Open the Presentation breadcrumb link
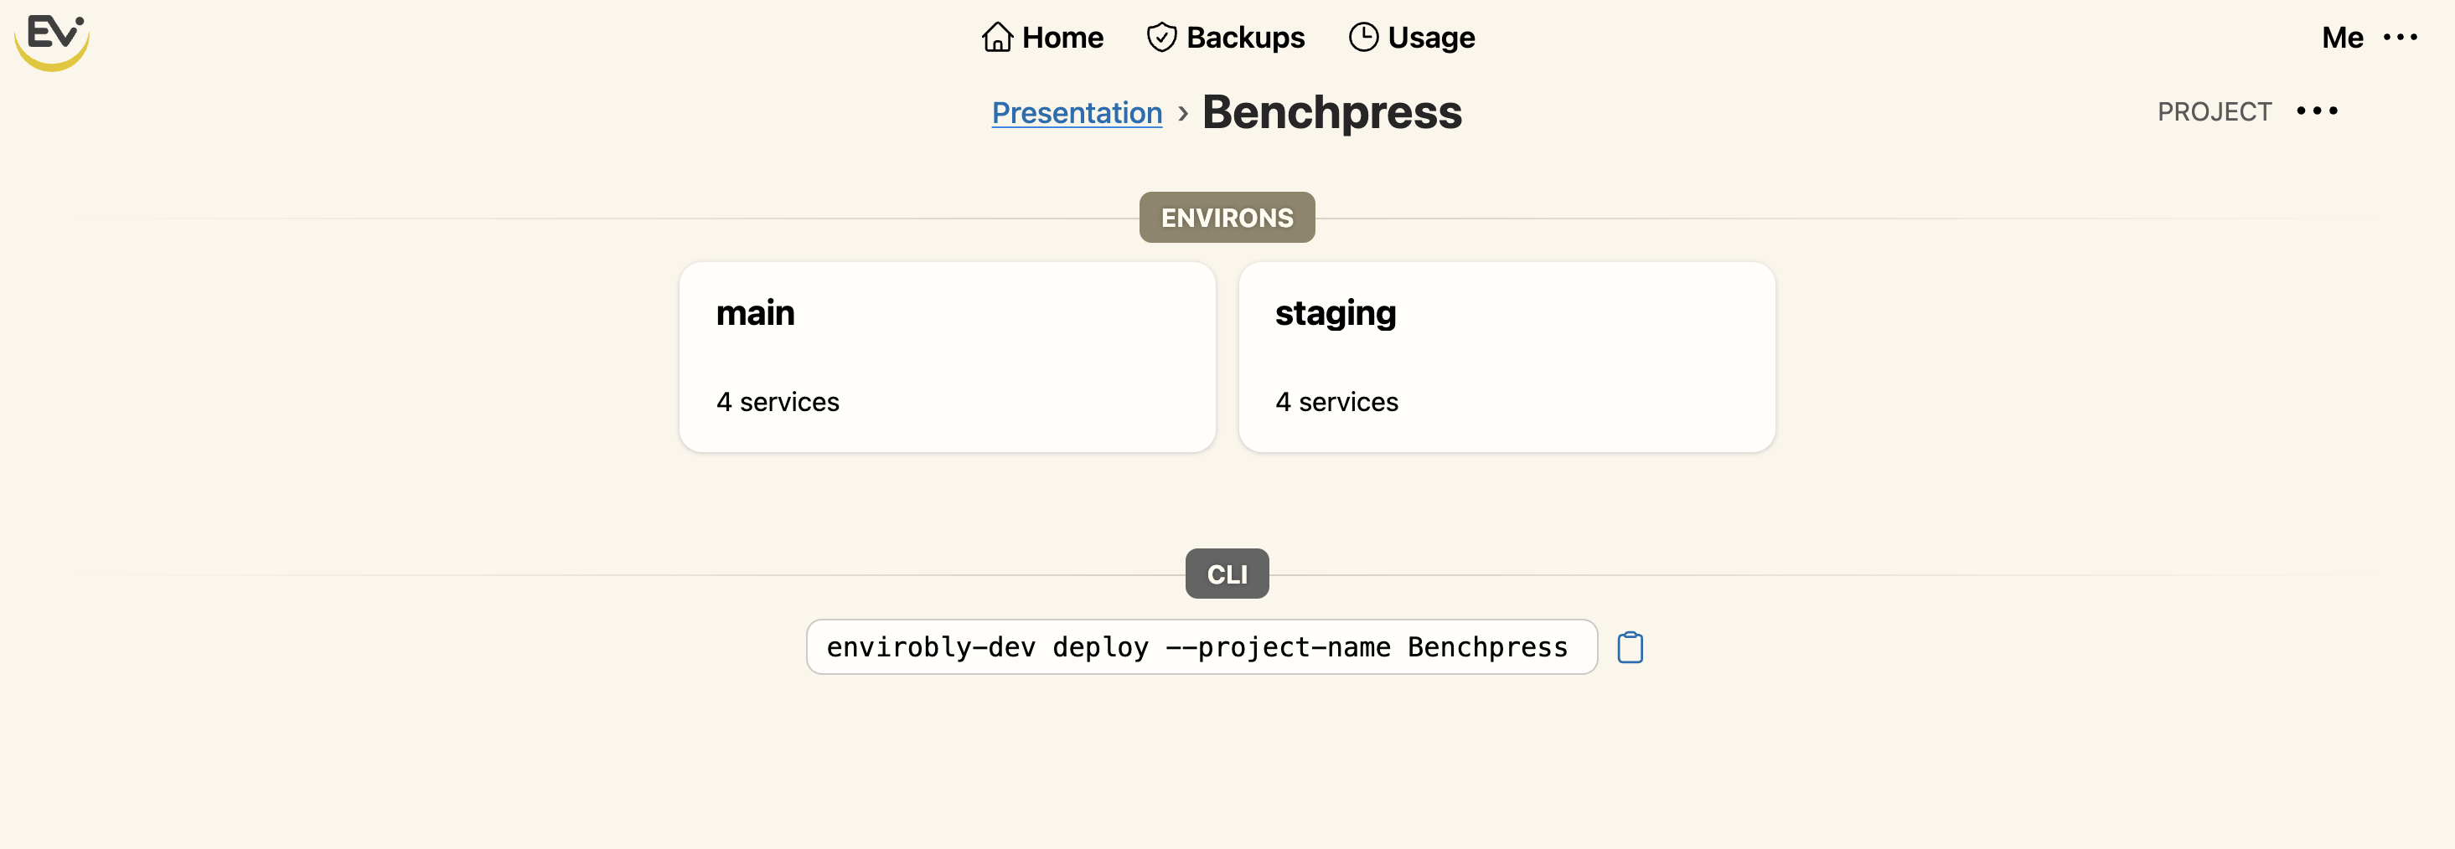This screenshot has height=849, width=2455. pos(1076,112)
